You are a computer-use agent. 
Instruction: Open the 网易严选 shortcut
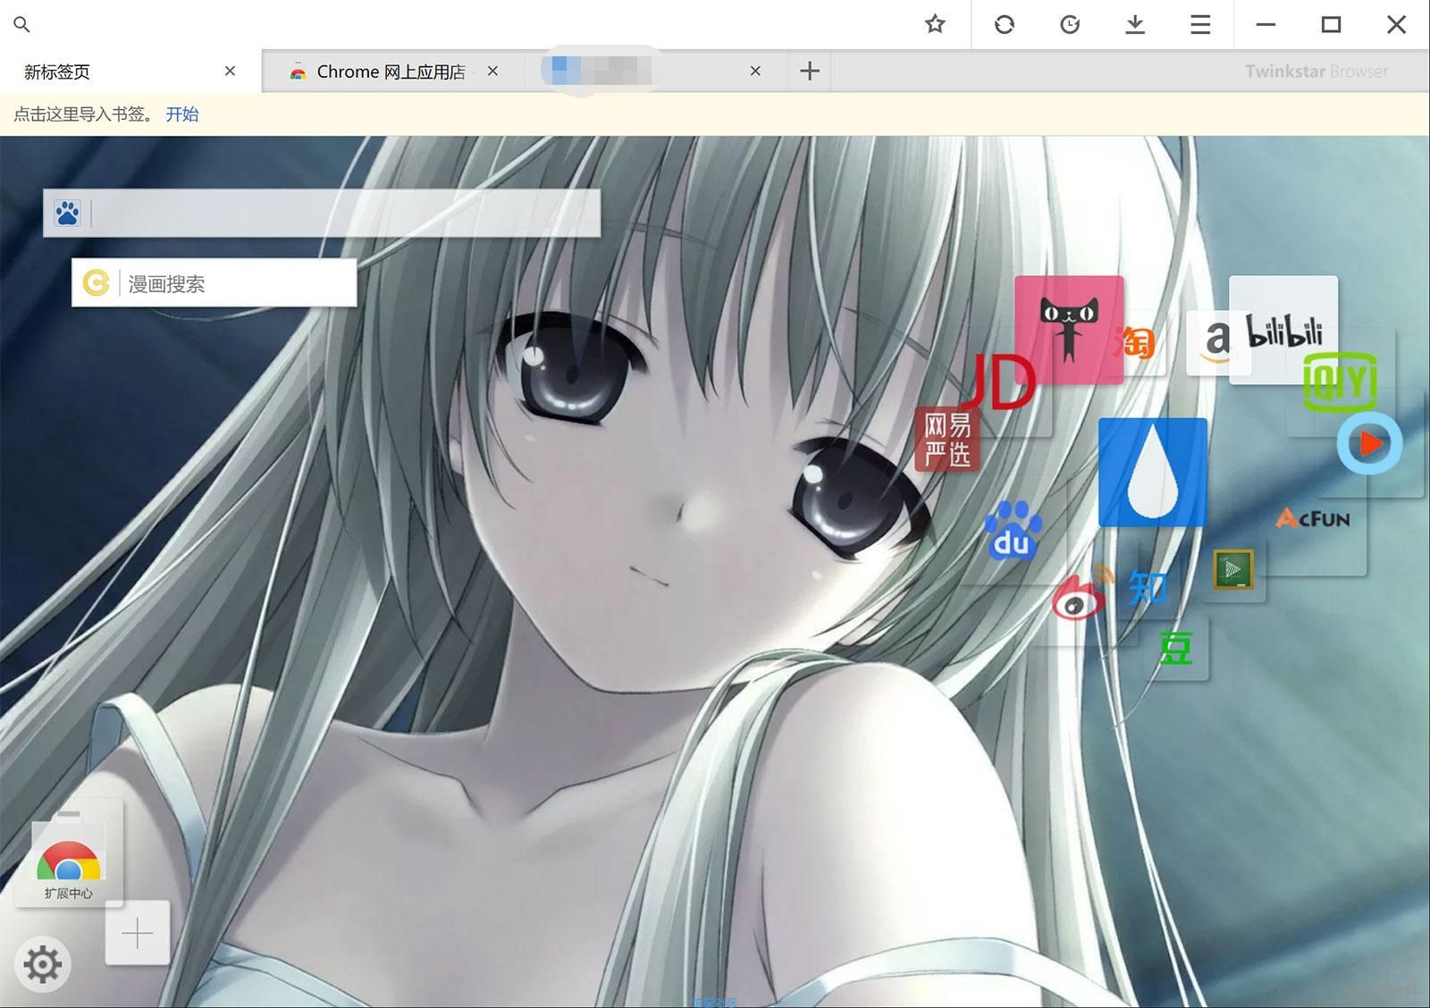[947, 440]
